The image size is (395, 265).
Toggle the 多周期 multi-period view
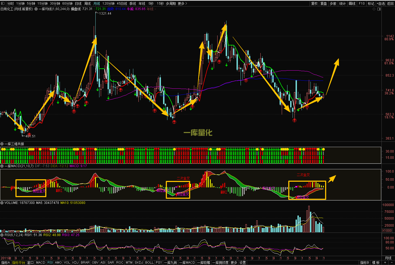pos(171,4)
